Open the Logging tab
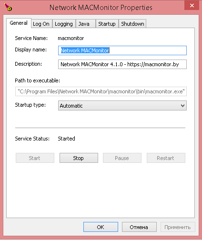The height and width of the screenshot is (240, 202). tap(64, 24)
